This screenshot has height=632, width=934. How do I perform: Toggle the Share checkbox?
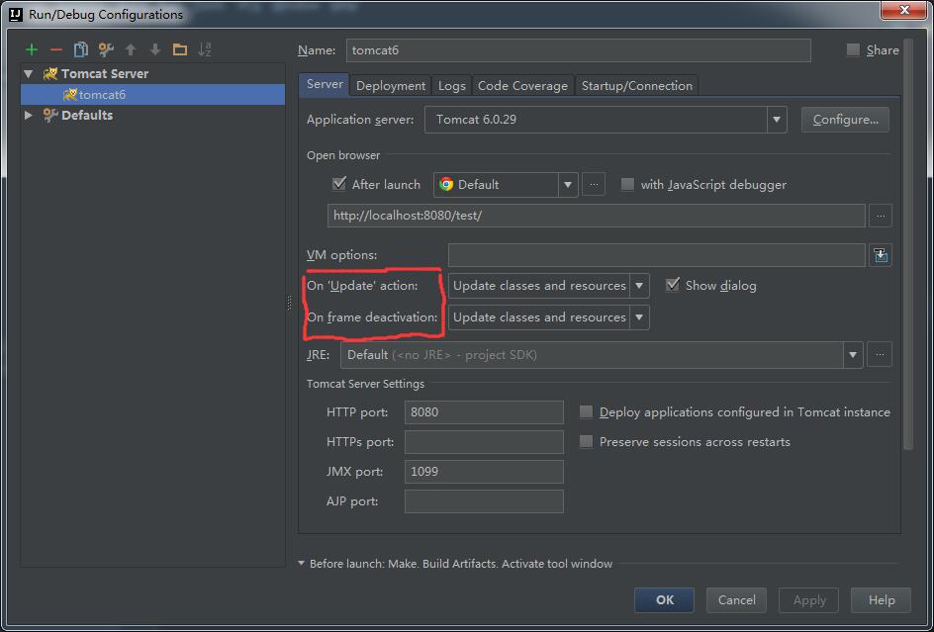pos(853,50)
